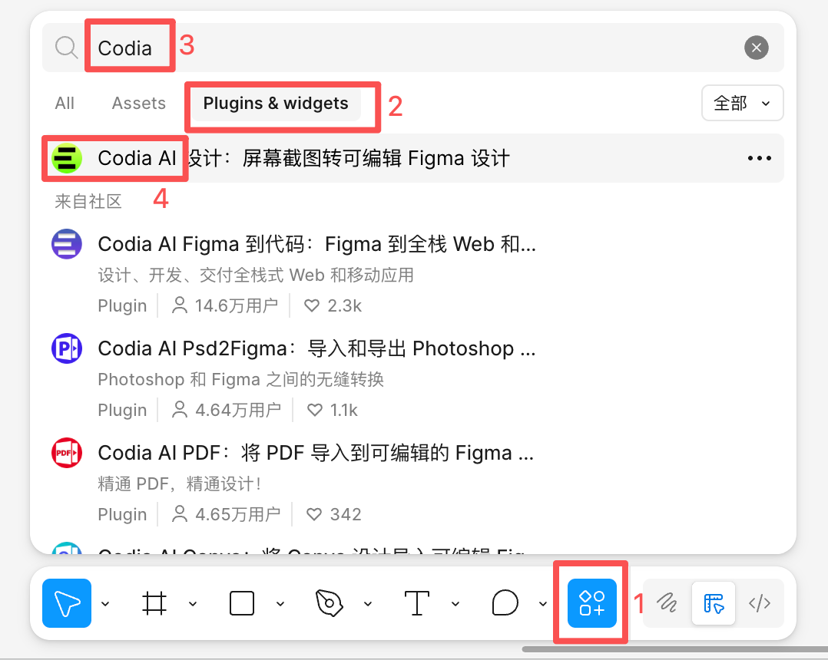The width and height of the screenshot is (828, 660).
Task: Click description 精通 PDF，精通设计！
Action: point(180,483)
